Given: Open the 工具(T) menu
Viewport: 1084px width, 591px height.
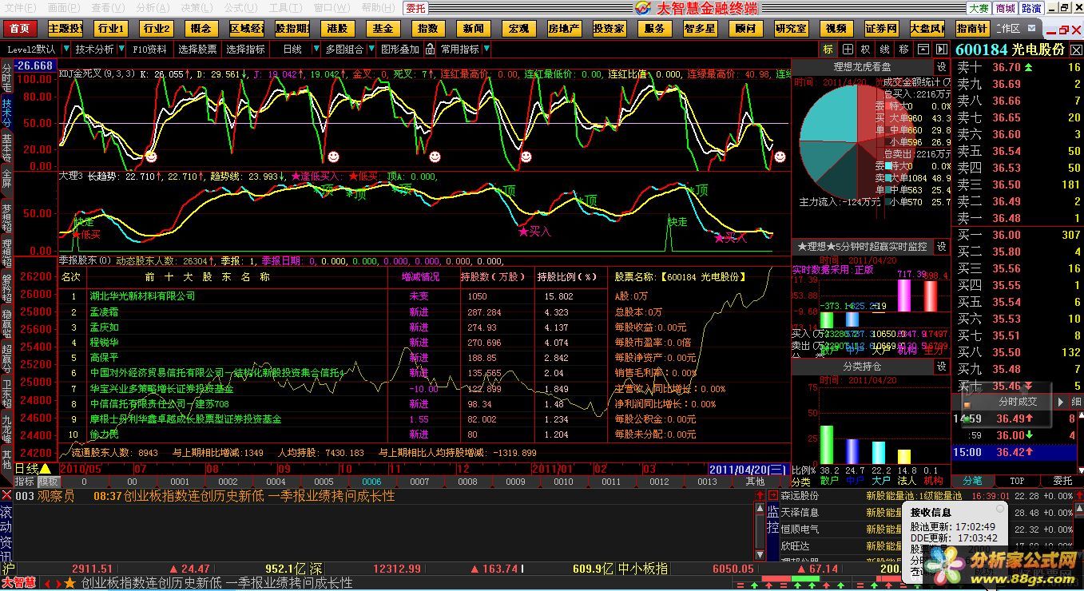Looking at the screenshot, I should (284, 7).
